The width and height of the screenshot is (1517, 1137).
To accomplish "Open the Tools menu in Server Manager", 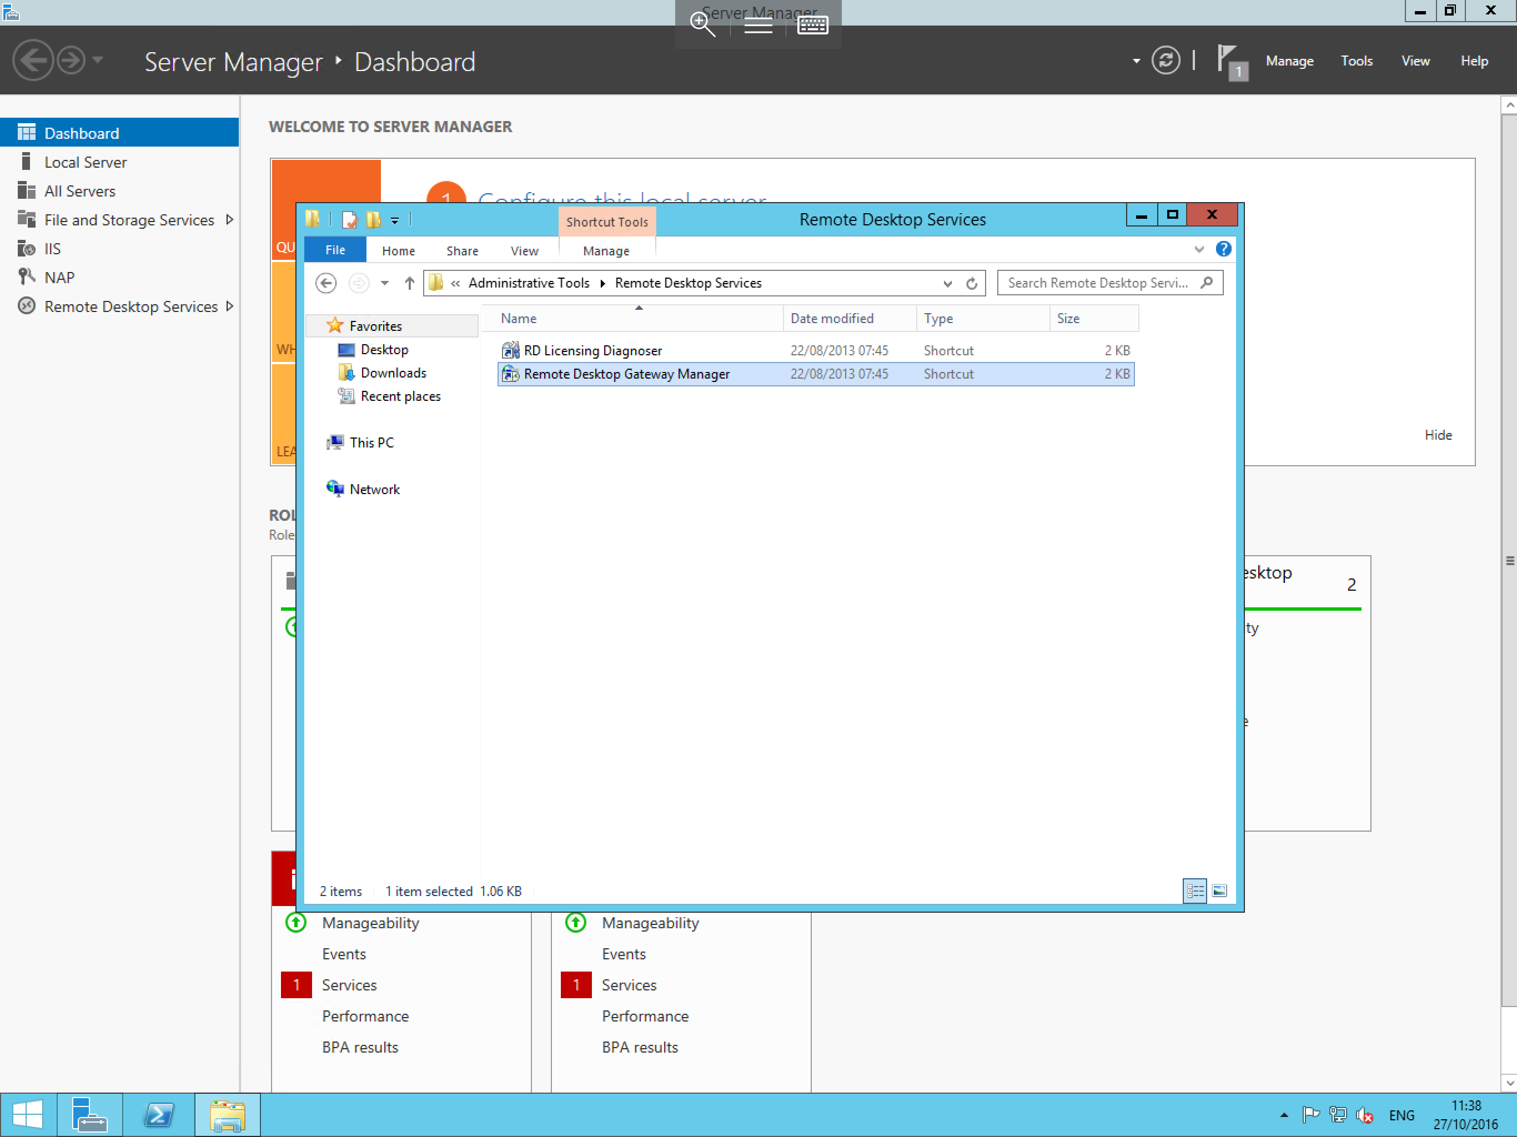I will pyautogui.click(x=1356, y=61).
